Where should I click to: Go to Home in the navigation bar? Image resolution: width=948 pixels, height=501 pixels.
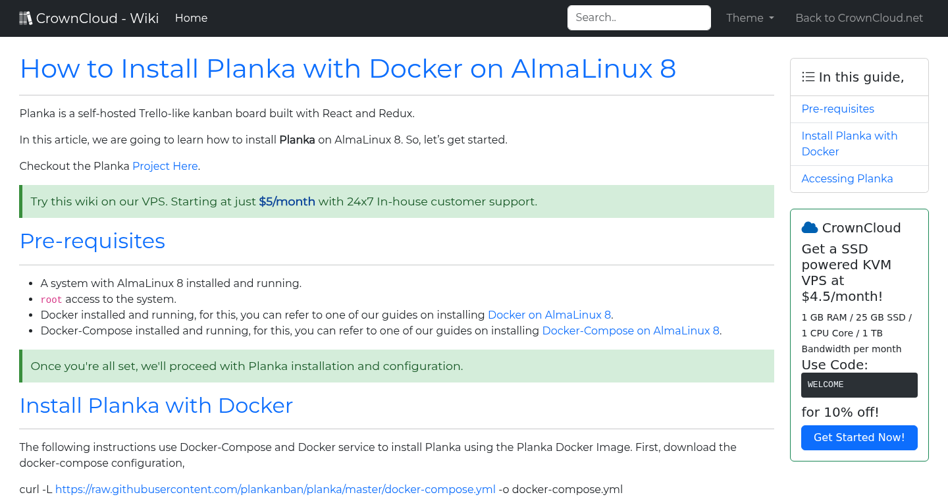191,18
